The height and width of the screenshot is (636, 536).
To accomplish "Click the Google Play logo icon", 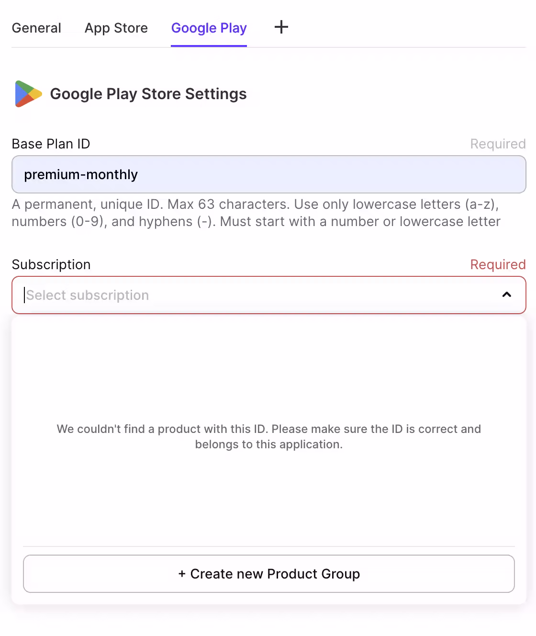I will (28, 94).
